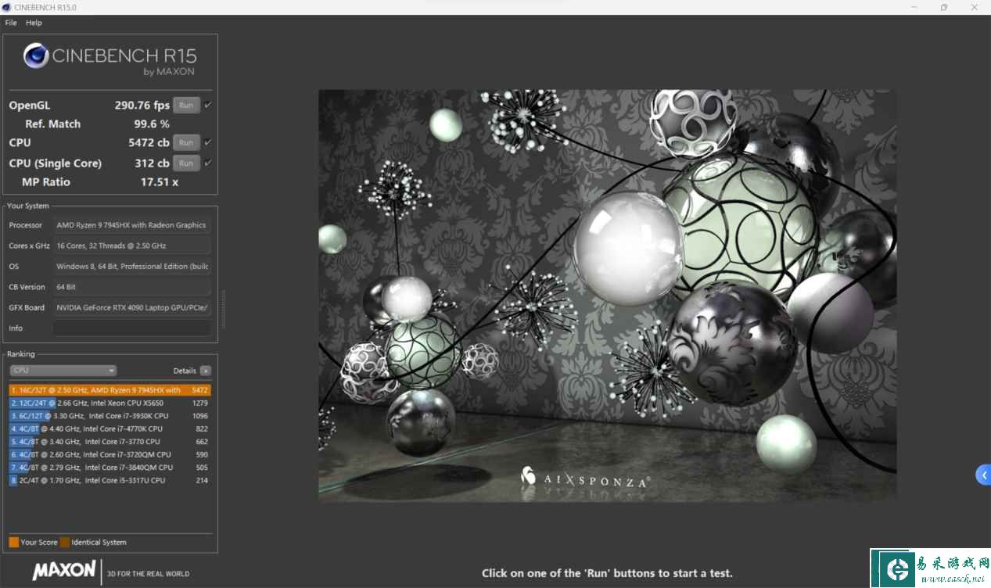Click the Ref. Match value 99.6 %
Screen dimensions: 991x588
pyautogui.click(x=152, y=124)
